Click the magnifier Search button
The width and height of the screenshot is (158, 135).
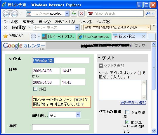[x=148, y=13]
